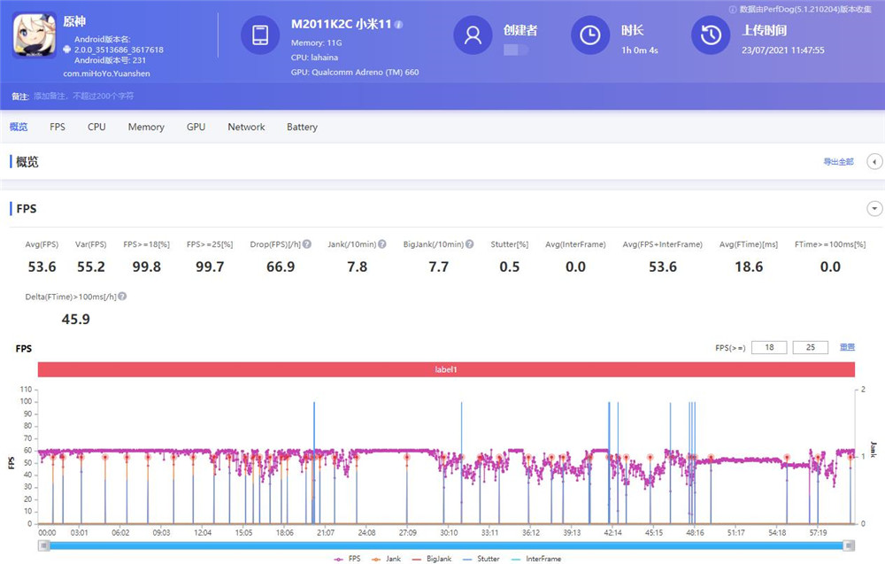Viewport: 885px width, 564px height.
Task: Go to the Network tab
Action: point(246,127)
